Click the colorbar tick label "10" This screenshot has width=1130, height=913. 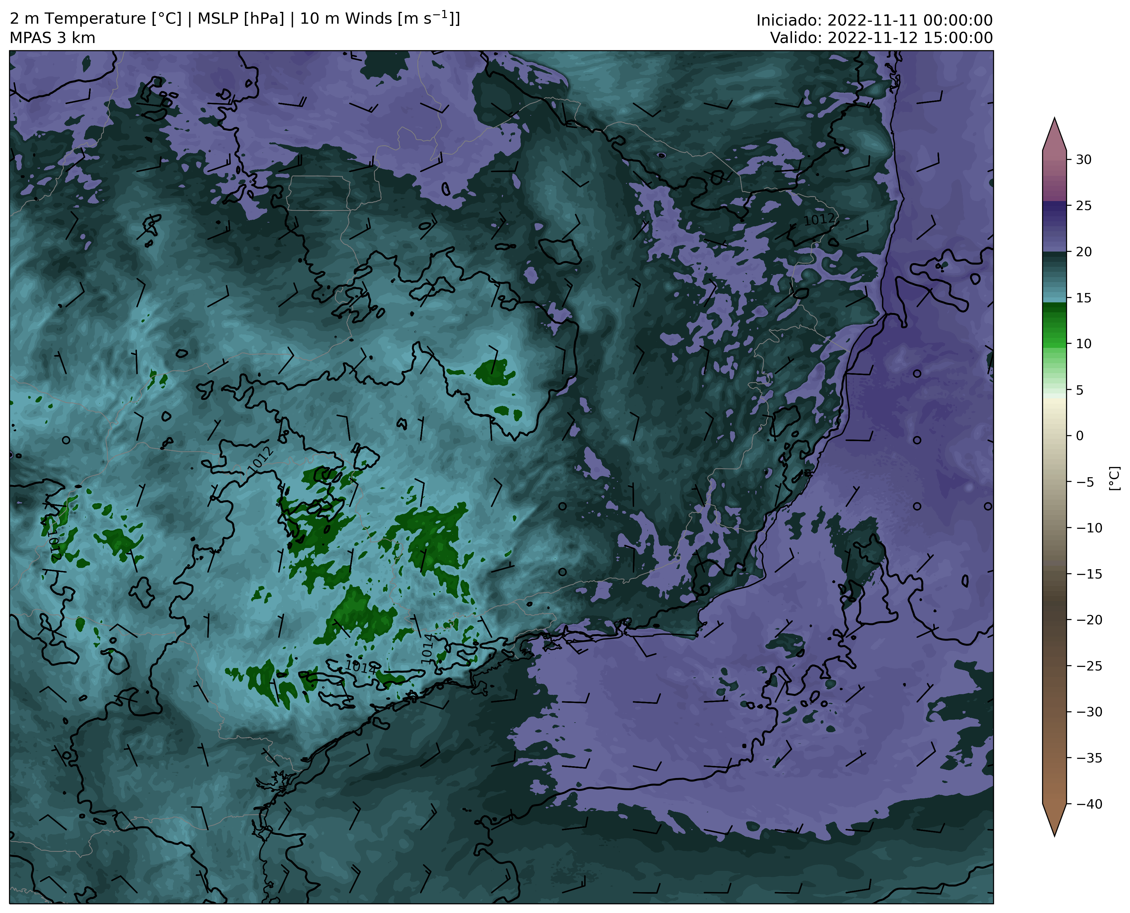[x=1083, y=344]
